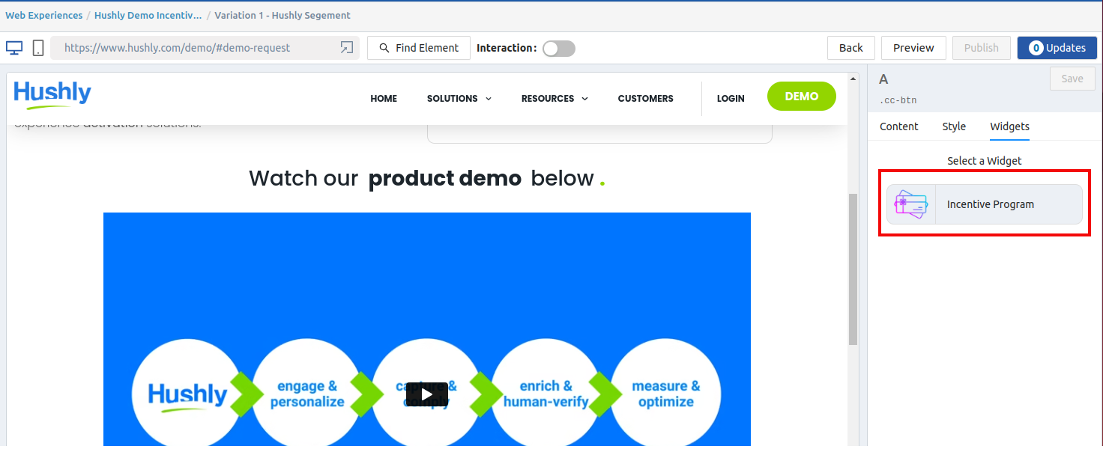This screenshot has height=449, width=1103.
Task: Click the LOGIN link
Action: tap(731, 99)
